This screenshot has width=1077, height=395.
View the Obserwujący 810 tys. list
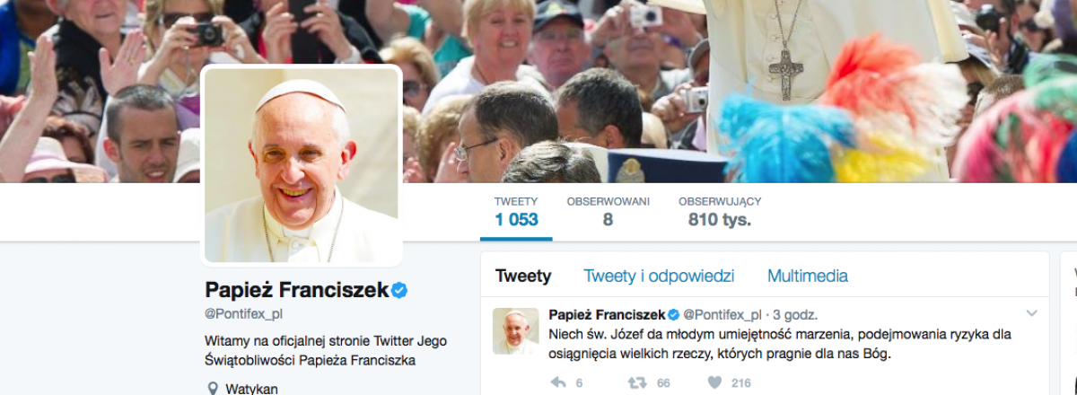point(720,211)
